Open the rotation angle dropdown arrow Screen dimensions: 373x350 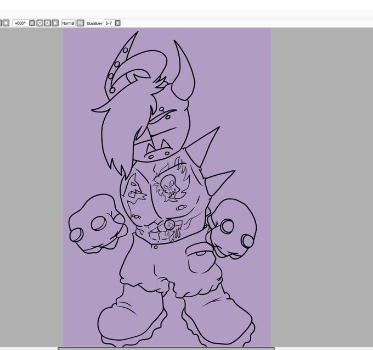pos(32,23)
